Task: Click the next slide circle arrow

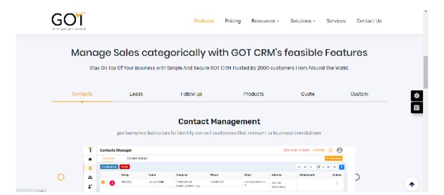Action: click(356, 177)
